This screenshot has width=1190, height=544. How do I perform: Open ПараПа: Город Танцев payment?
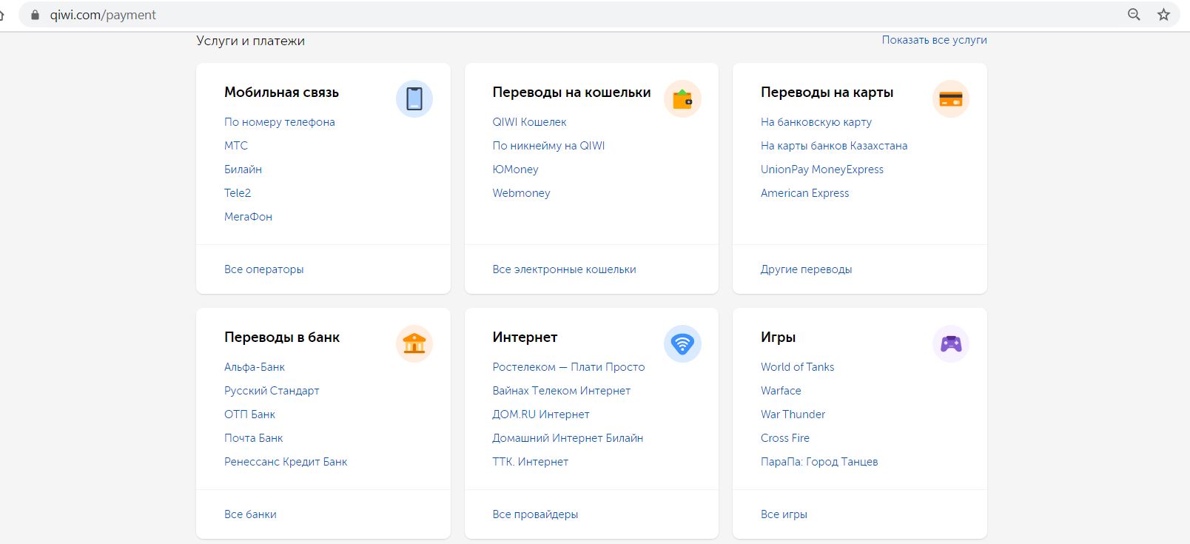click(x=819, y=462)
